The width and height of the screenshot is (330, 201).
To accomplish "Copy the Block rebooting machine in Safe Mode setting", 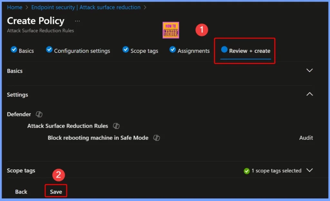I will point(157,138).
